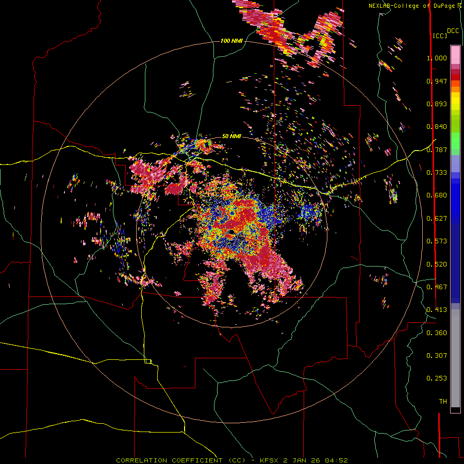Select the dark red swatch above 0.947
The width and height of the screenshot is (464, 464).
point(455,77)
